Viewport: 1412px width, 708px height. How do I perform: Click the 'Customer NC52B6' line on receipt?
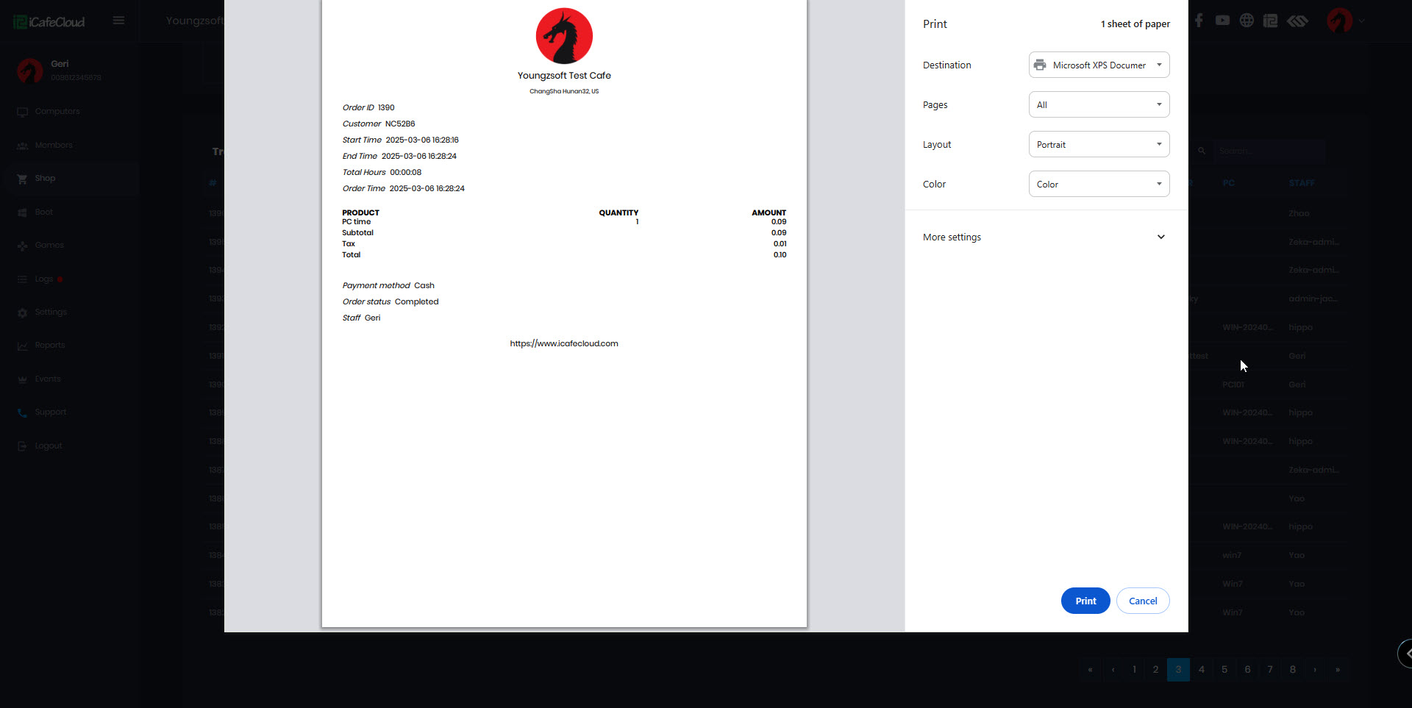(x=379, y=124)
